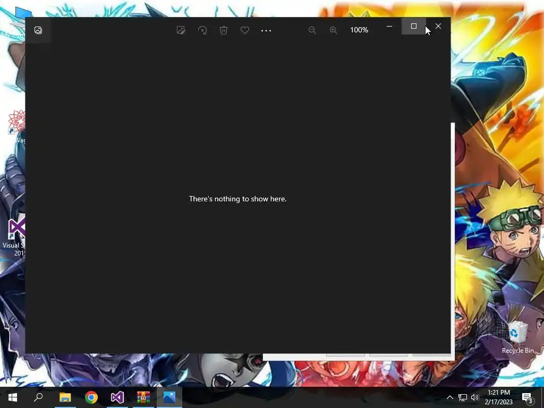This screenshot has width=544, height=408.
Task: Select the Photos app taskbar icon
Action: click(x=169, y=397)
